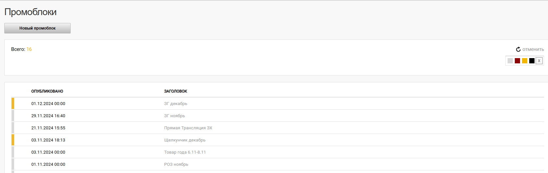Click the gray status marker of ЗГ ноябрь

tap(13, 116)
